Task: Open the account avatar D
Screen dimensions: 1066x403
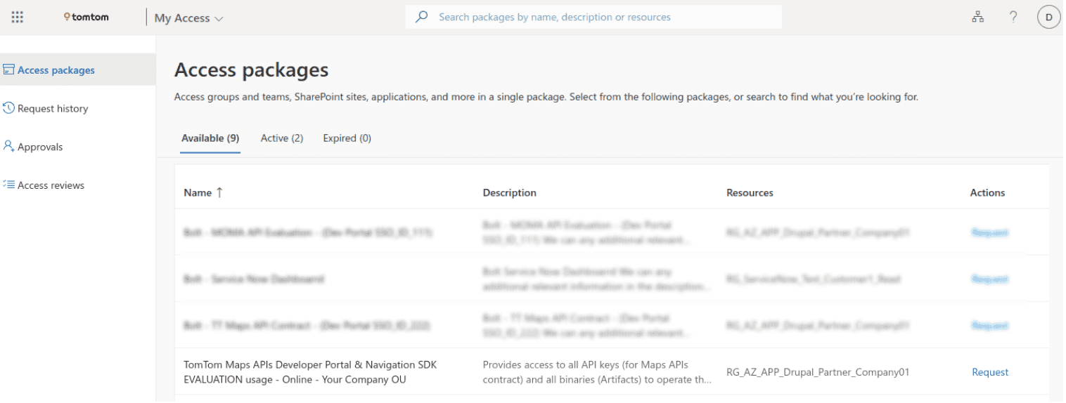Action: (1048, 17)
